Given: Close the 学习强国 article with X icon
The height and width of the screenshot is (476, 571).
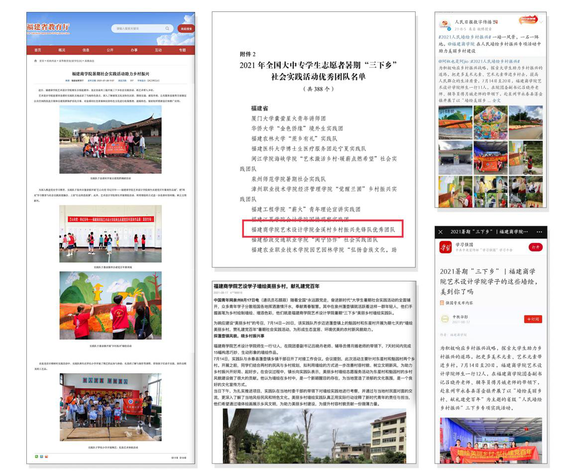Looking at the screenshot, I should click(441, 232).
